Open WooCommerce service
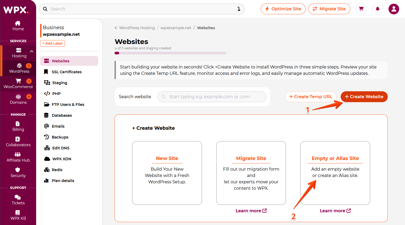Image resolution: width=405 pixels, height=225 pixels. coord(18,84)
